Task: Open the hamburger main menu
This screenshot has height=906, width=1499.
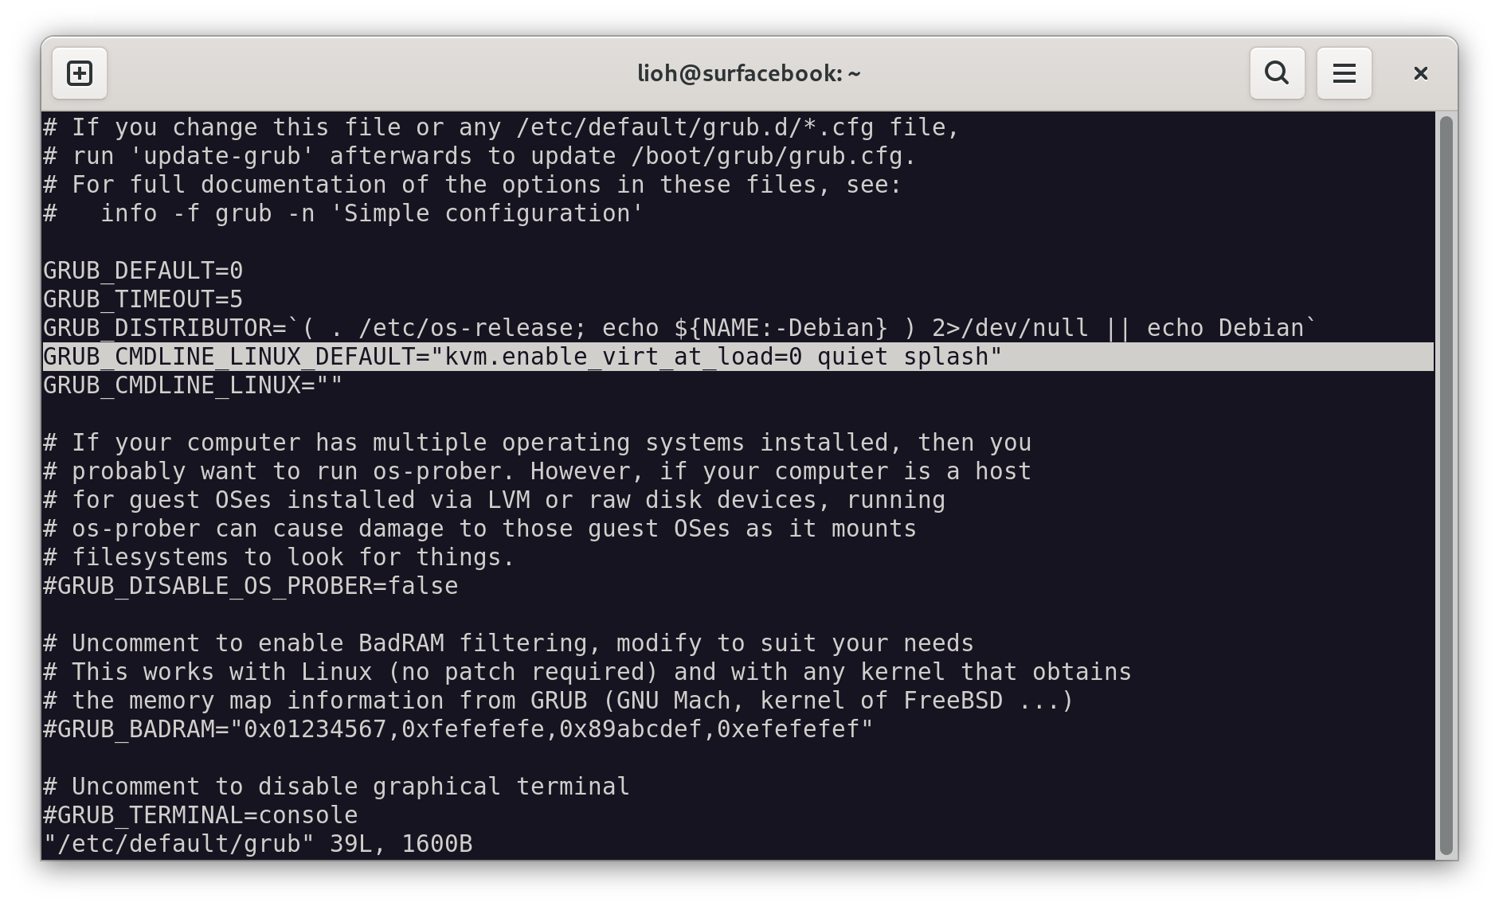Action: coord(1344,73)
